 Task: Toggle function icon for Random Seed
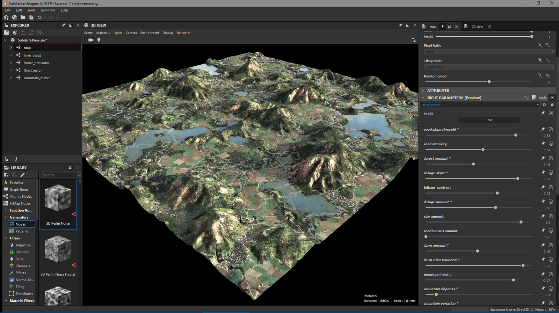tap(548, 76)
